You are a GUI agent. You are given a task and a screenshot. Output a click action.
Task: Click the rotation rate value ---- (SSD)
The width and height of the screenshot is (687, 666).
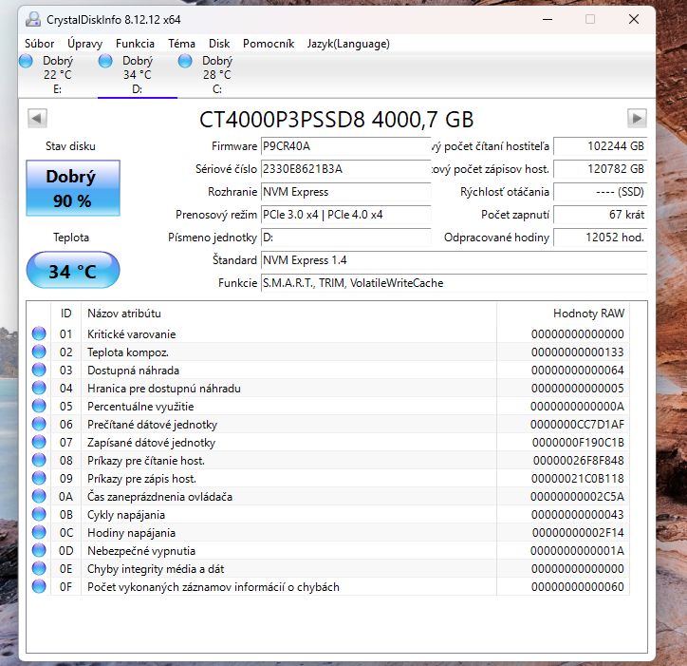click(601, 192)
